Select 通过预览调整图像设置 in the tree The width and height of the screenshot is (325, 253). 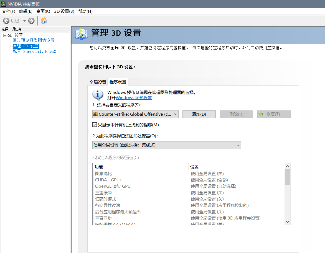point(33,40)
